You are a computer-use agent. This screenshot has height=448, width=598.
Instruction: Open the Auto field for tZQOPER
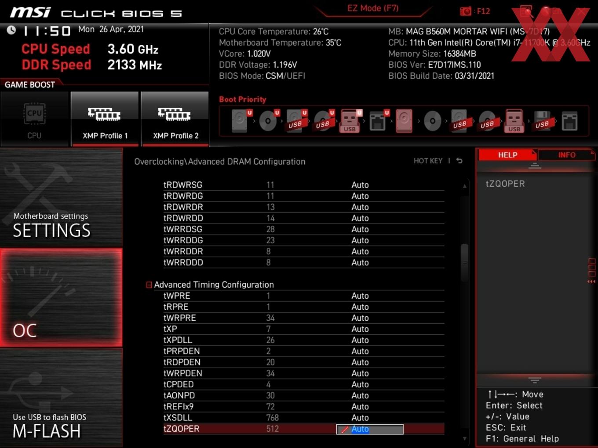(370, 429)
